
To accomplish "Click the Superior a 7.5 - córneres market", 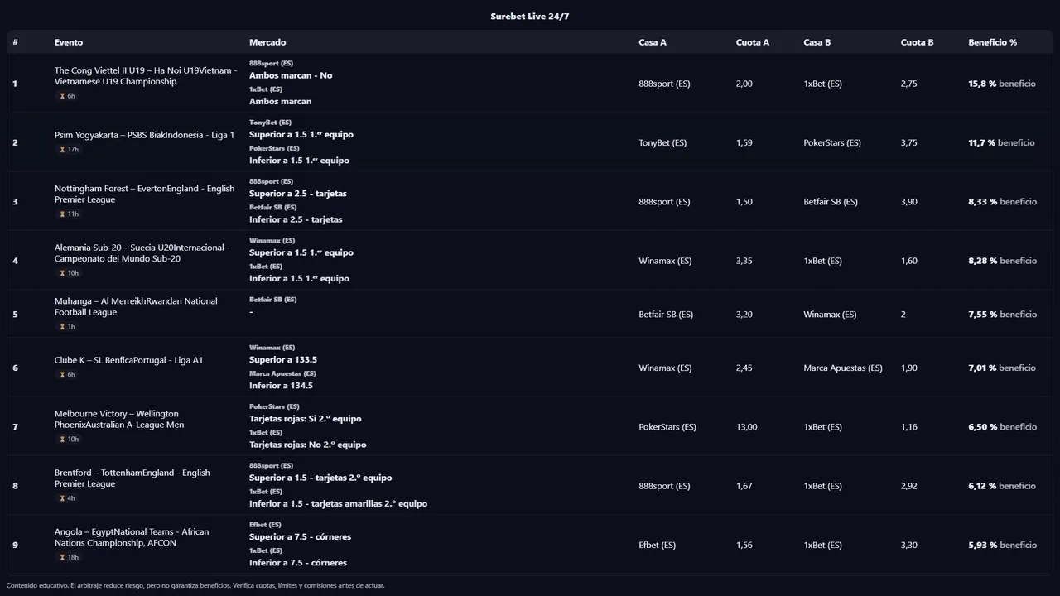I will coord(300,537).
